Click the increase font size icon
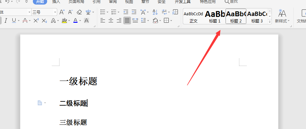This screenshot has width=306, height=129. click(x=62, y=12)
